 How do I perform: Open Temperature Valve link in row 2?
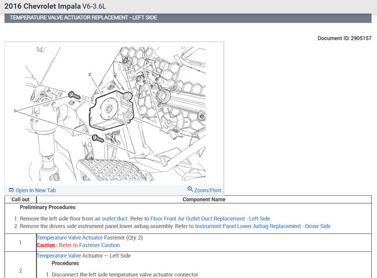click(x=59, y=255)
